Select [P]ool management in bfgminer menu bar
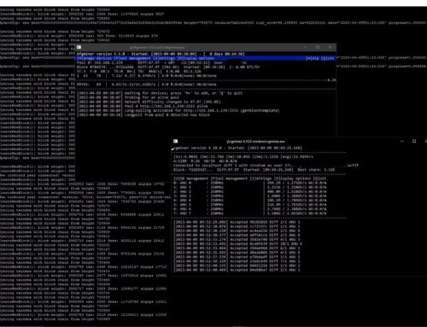 pos(132,58)
